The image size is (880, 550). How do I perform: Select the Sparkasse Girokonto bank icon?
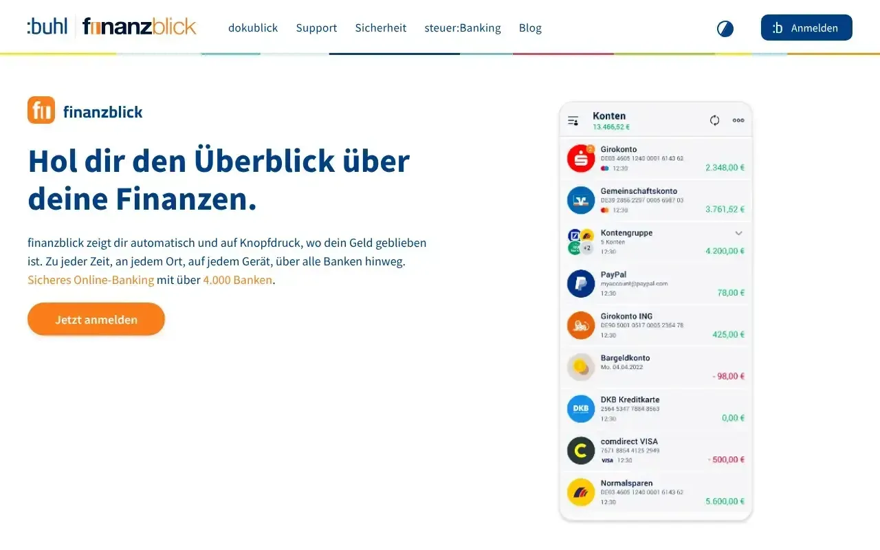coord(580,157)
